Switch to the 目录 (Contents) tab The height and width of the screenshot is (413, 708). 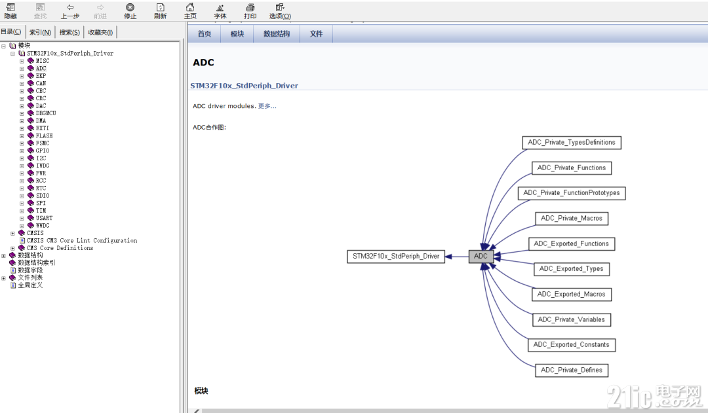[x=11, y=31]
